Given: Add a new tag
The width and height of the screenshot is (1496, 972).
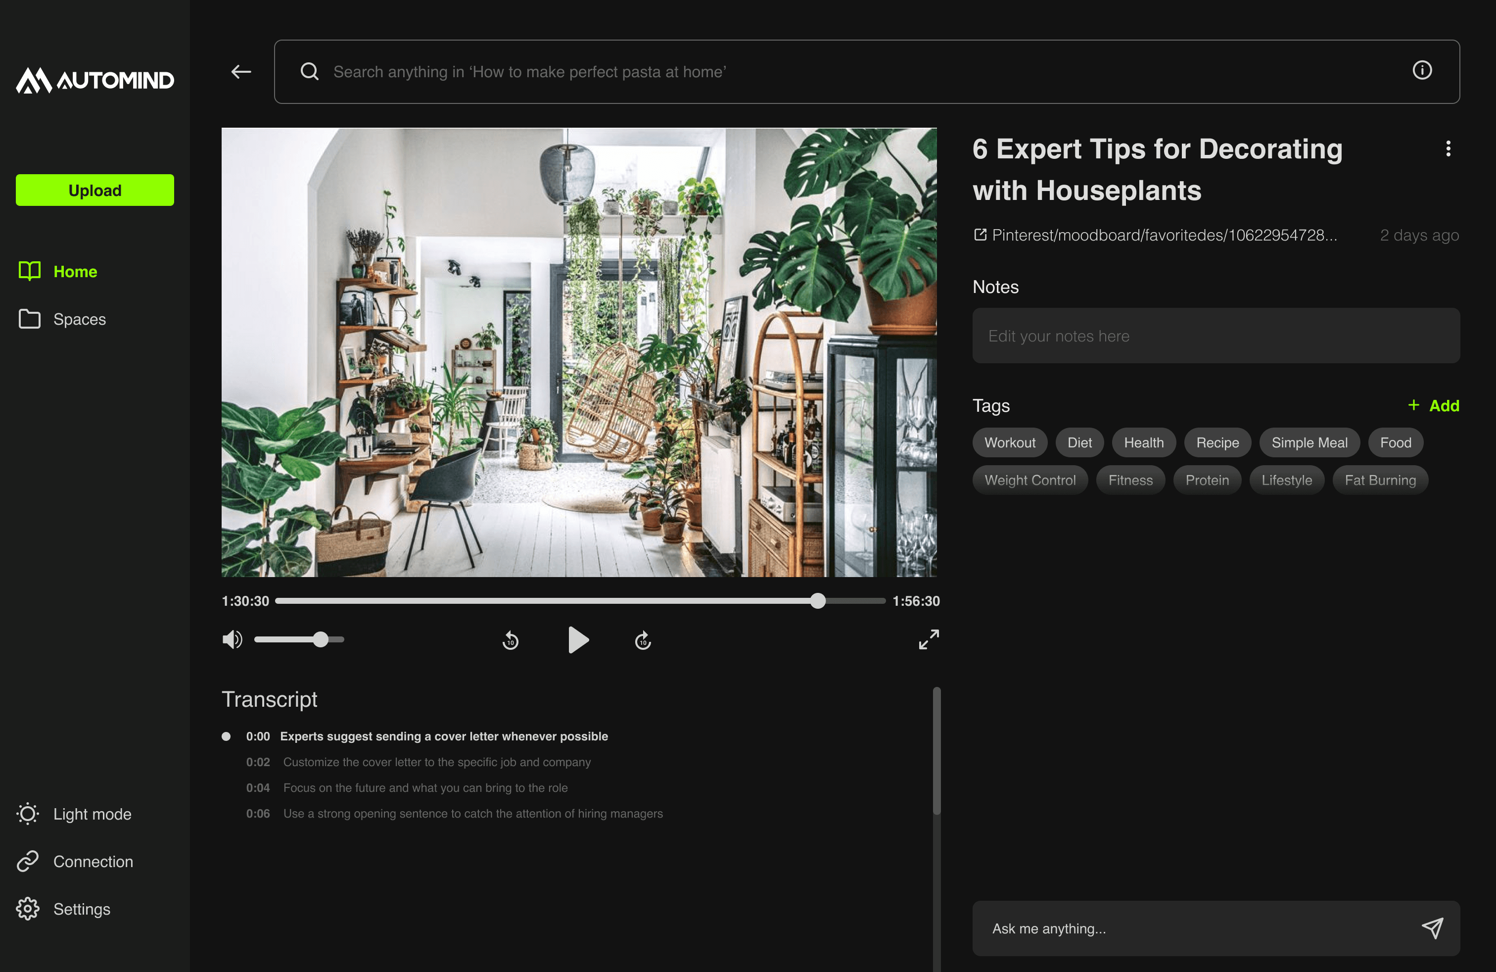Looking at the screenshot, I should pos(1434,405).
